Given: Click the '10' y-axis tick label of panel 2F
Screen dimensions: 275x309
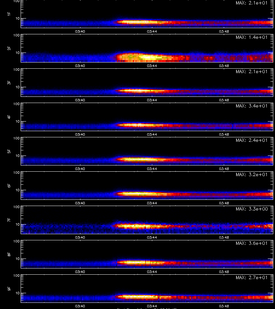Looking at the screenshot, I should pyautogui.click(x=18, y=53).
